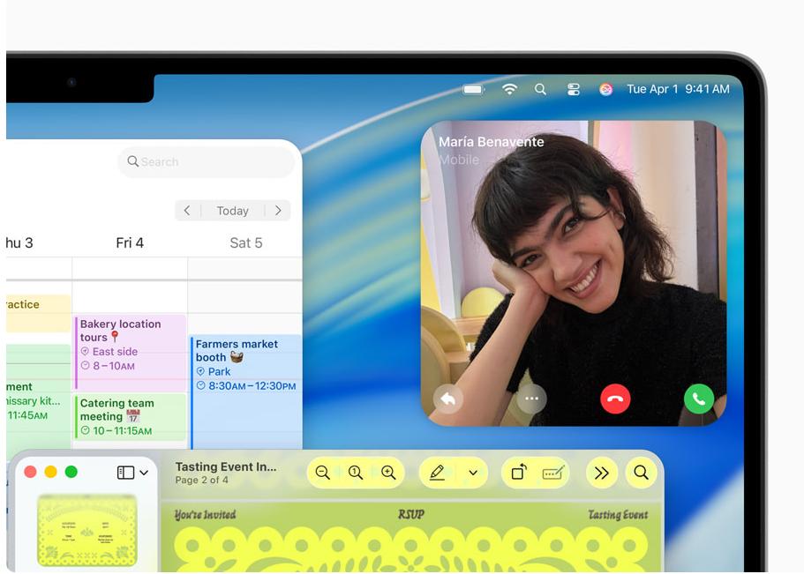Image resolution: width=804 pixels, height=574 pixels.
Task: Expand the markup pen options dropdown
Action: (x=473, y=473)
